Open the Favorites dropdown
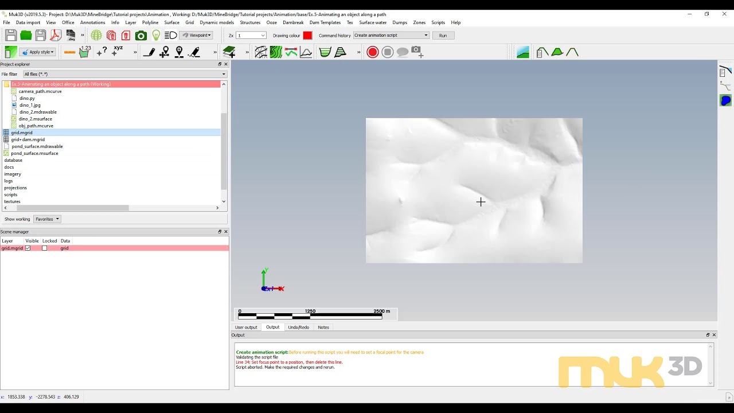 (47, 219)
